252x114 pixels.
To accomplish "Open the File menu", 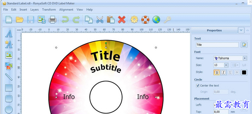I will (x=6, y=10).
